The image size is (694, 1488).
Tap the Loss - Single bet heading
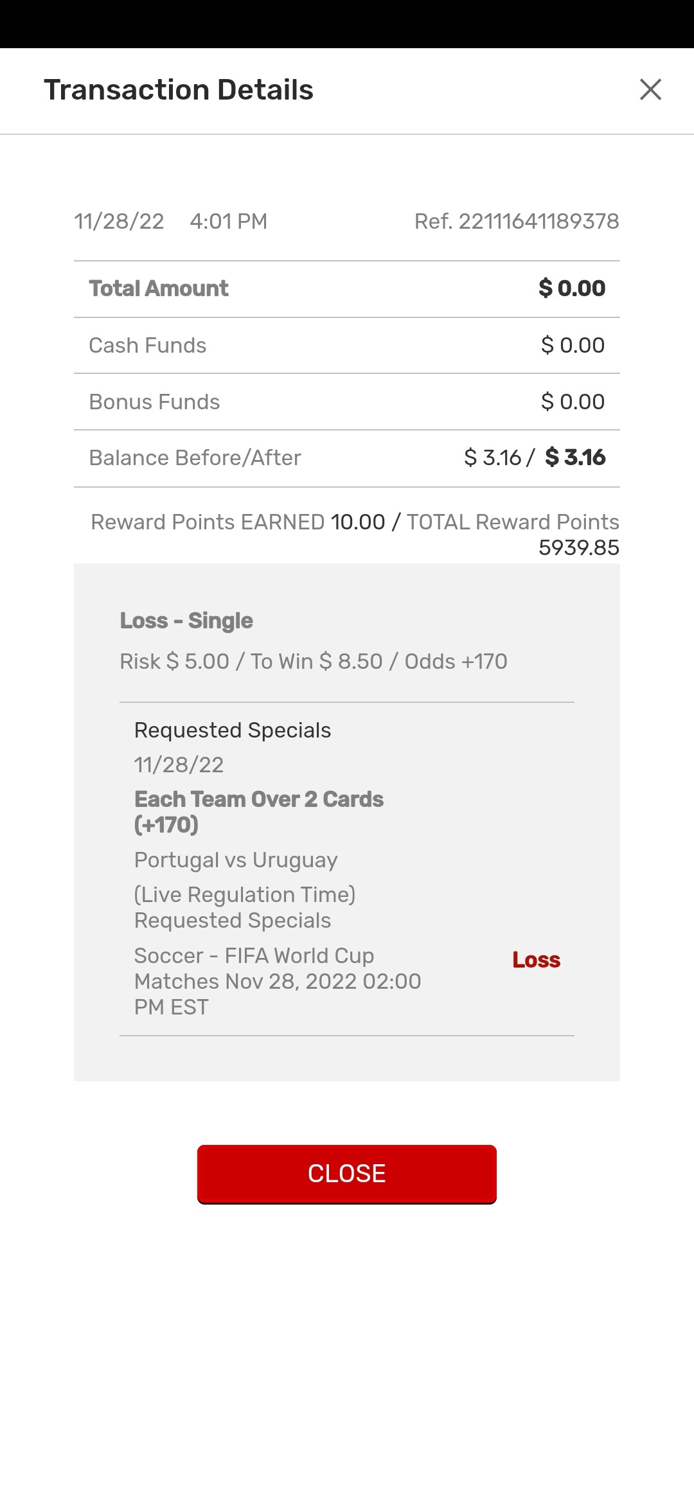(186, 621)
